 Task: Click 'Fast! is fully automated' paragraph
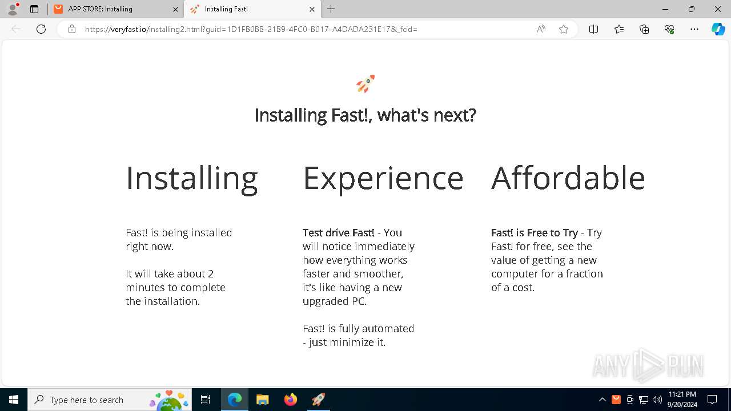coord(359,336)
